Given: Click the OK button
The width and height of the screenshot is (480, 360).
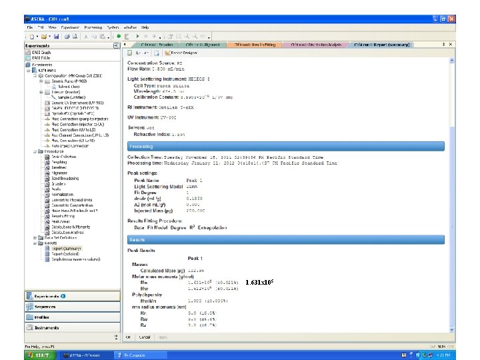Looking at the screenshot, I should tap(128, 337).
